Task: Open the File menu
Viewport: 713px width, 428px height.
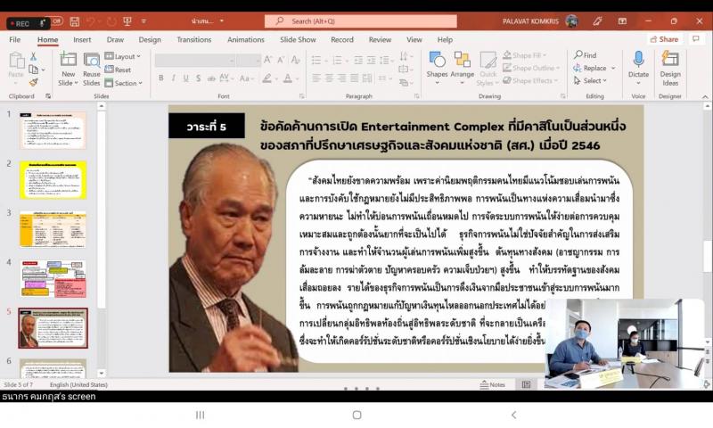Action: point(14,39)
